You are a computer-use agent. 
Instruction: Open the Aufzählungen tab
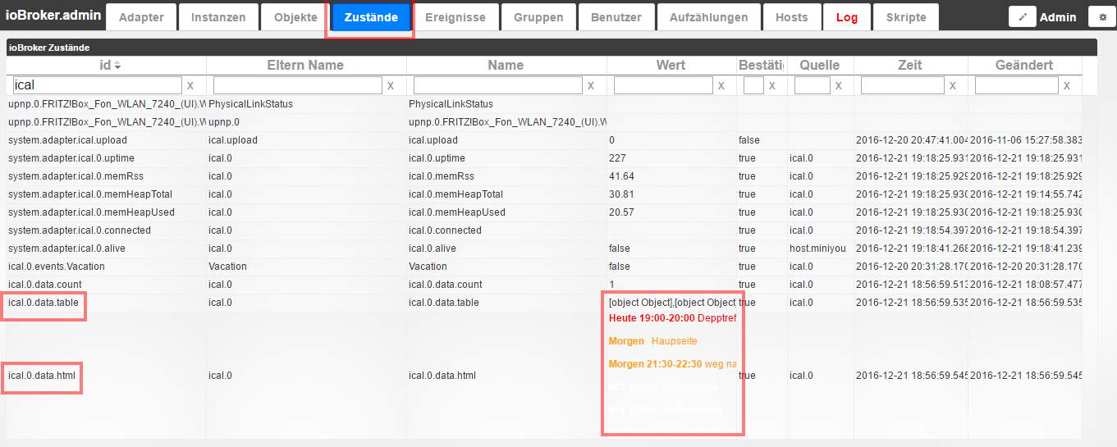pos(708,17)
